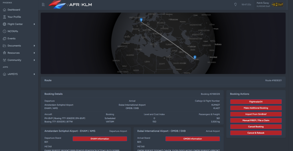Expand the Community submenu arrow
This screenshot has width=293, height=151.
34,60
